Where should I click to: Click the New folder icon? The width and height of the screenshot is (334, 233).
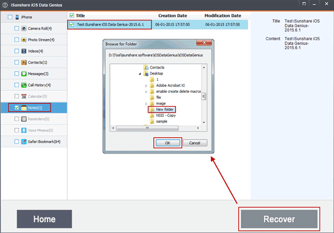(x=152, y=109)
